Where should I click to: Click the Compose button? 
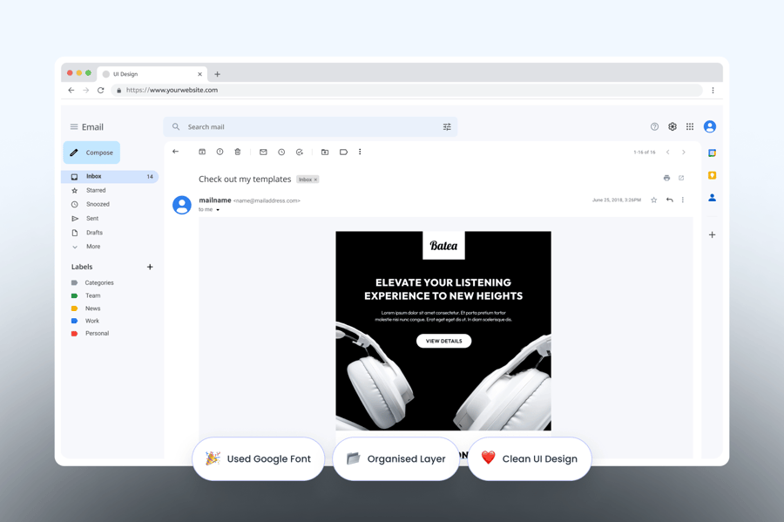(91, 153)
